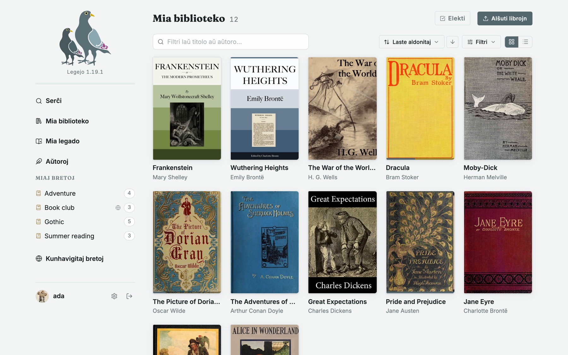
Task: Open the pirate-cover book in the third row
Action: [x=187, y=340]
